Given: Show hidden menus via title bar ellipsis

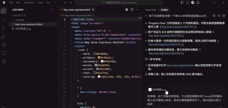Looking at the screenshot, I should pyautogui.click(x=55, y=3).
